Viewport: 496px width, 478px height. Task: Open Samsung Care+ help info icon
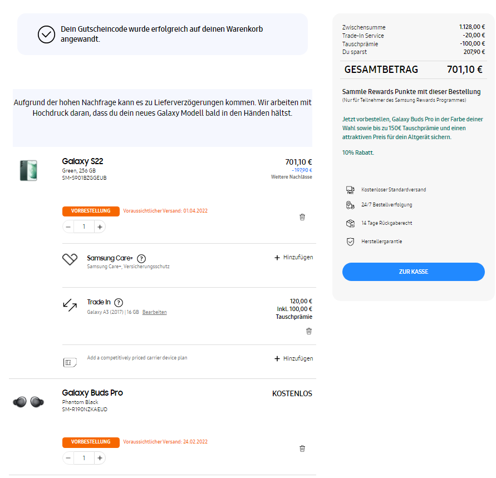pyautogui.click(x=141, y=258)
